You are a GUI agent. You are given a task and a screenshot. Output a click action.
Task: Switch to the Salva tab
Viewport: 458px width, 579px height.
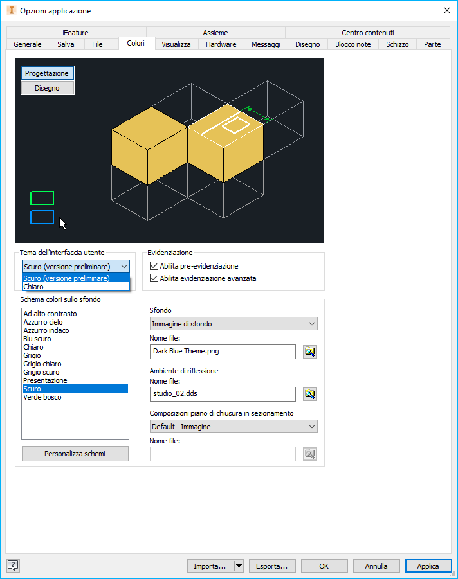click(66, 44)
